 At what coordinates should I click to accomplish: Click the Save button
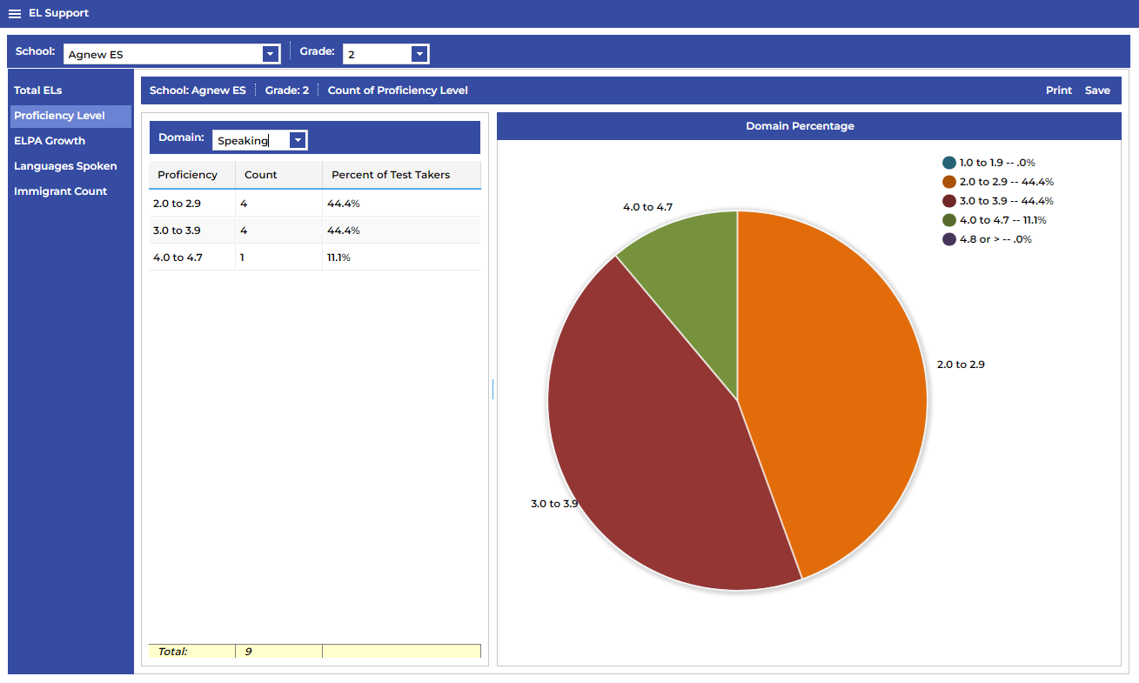pyautogui.click(x=1097, y=90)
